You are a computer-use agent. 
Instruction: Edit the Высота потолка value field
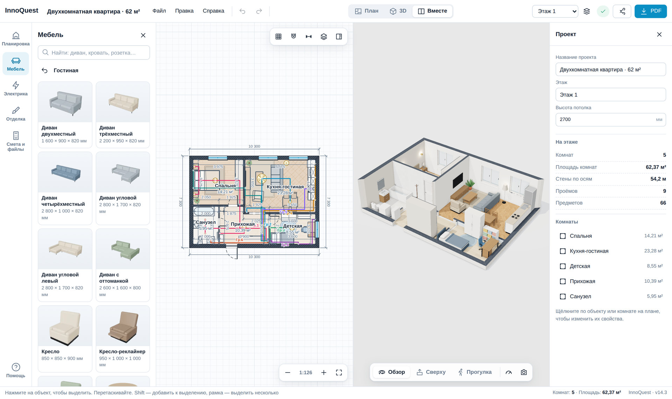tap(610, 119)
